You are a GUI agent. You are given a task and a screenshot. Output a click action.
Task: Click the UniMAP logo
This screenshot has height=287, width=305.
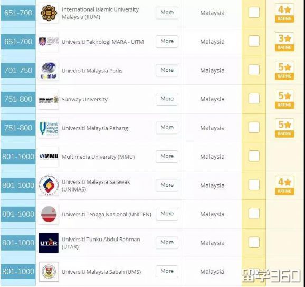pos(49,70)
